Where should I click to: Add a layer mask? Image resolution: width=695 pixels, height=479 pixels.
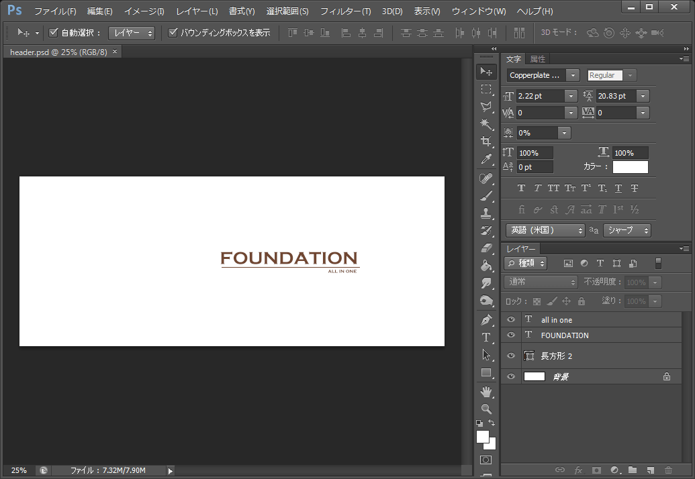(x=596, y=470)
